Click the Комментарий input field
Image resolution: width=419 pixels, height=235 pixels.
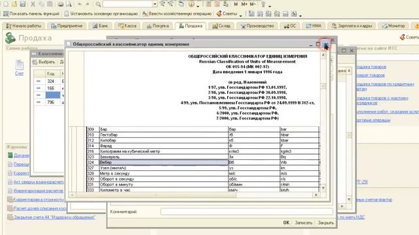pos(246,211)
